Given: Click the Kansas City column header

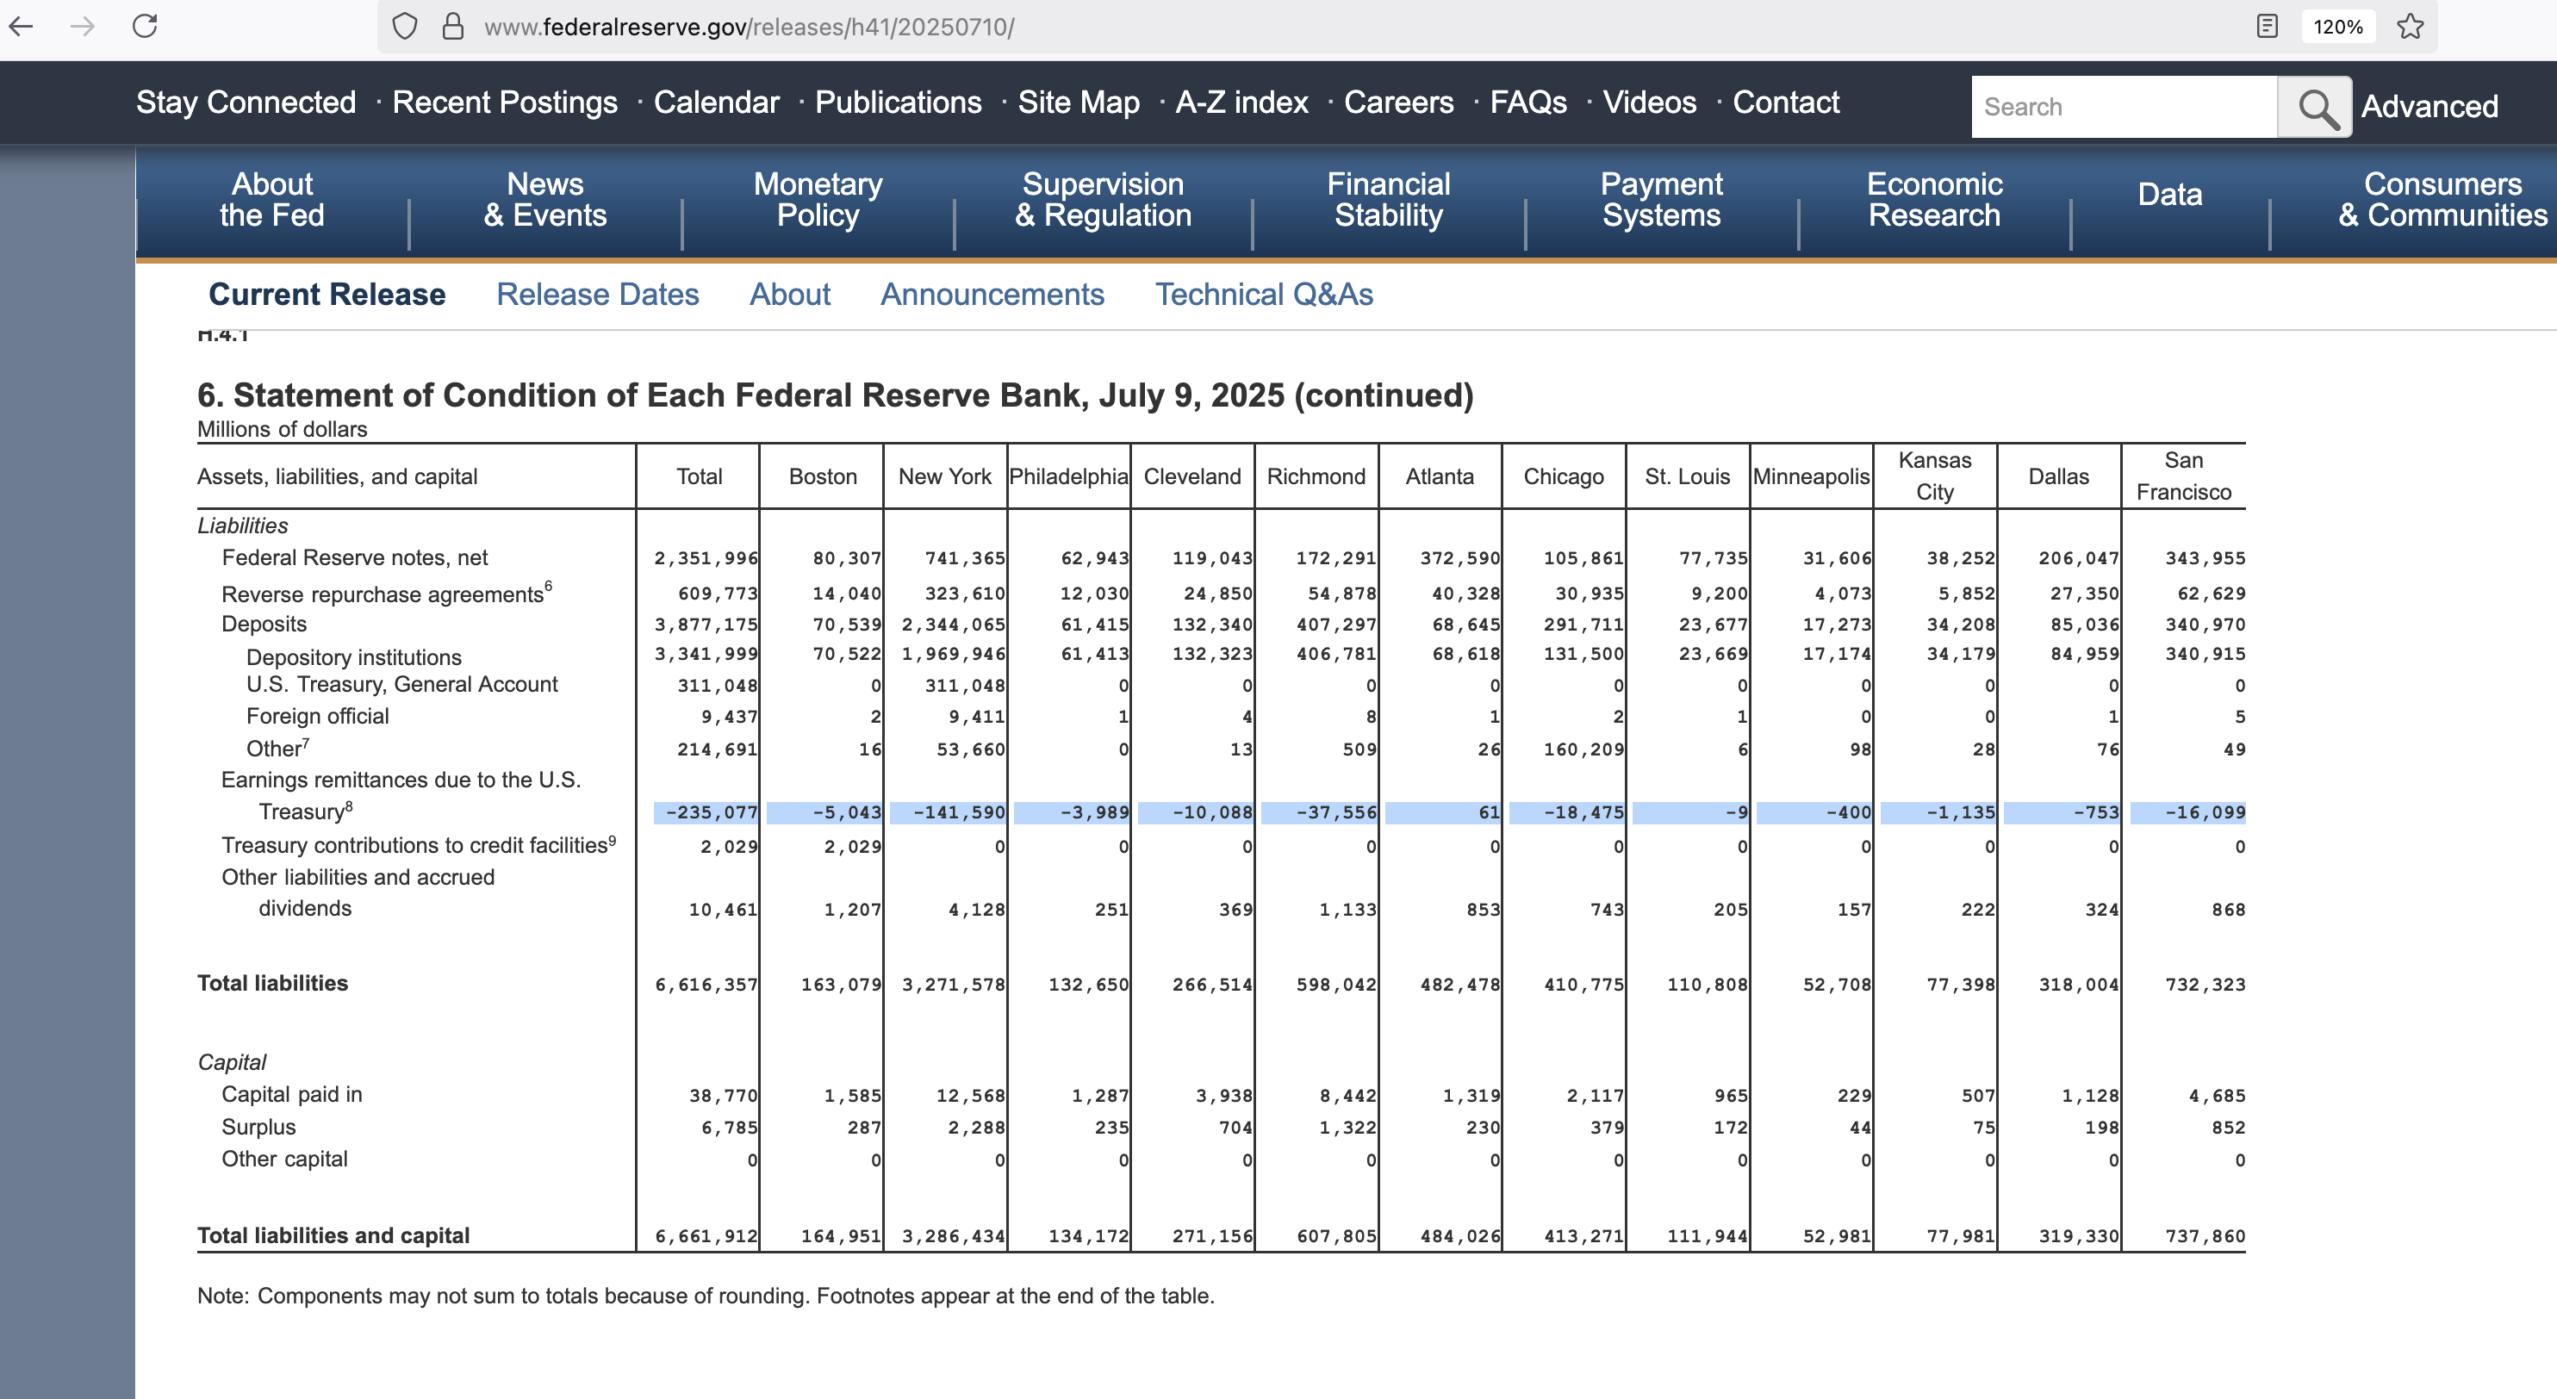Looking at the screenshot, I should click(x=1935, y=476).
